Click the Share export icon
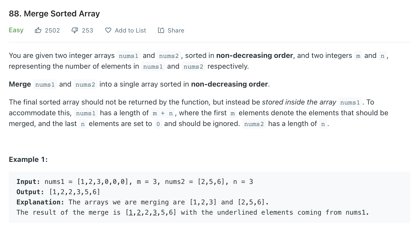This screenshot has width=417, height=229. coord(161,30)
